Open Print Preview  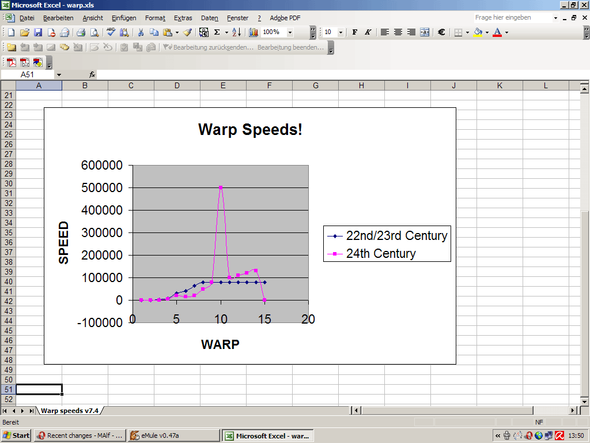click(x=94, y=32)
